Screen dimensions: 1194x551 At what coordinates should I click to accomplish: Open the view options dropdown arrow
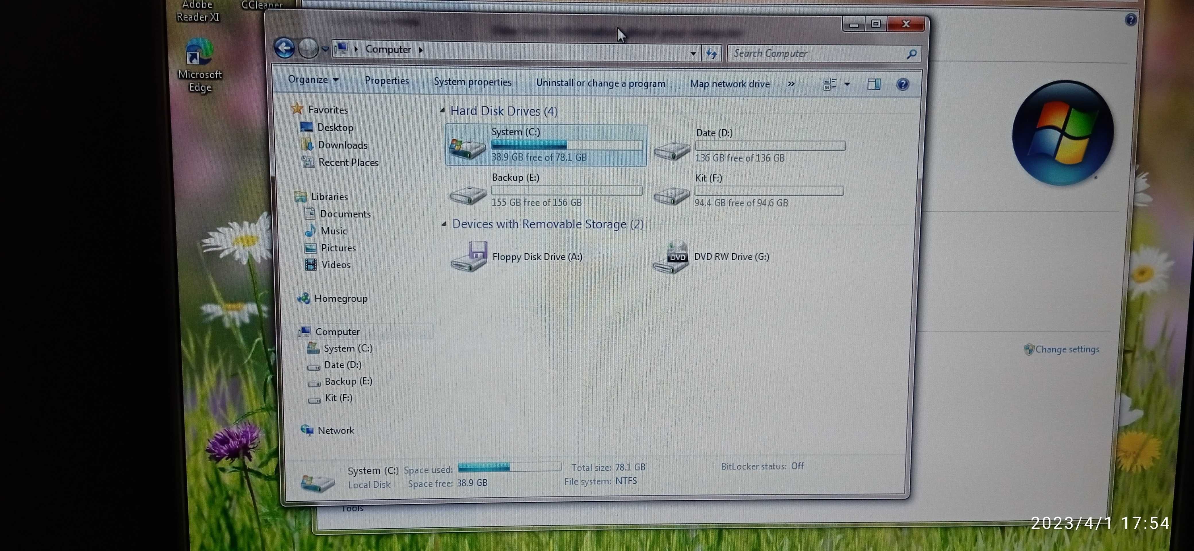point(847,84)
